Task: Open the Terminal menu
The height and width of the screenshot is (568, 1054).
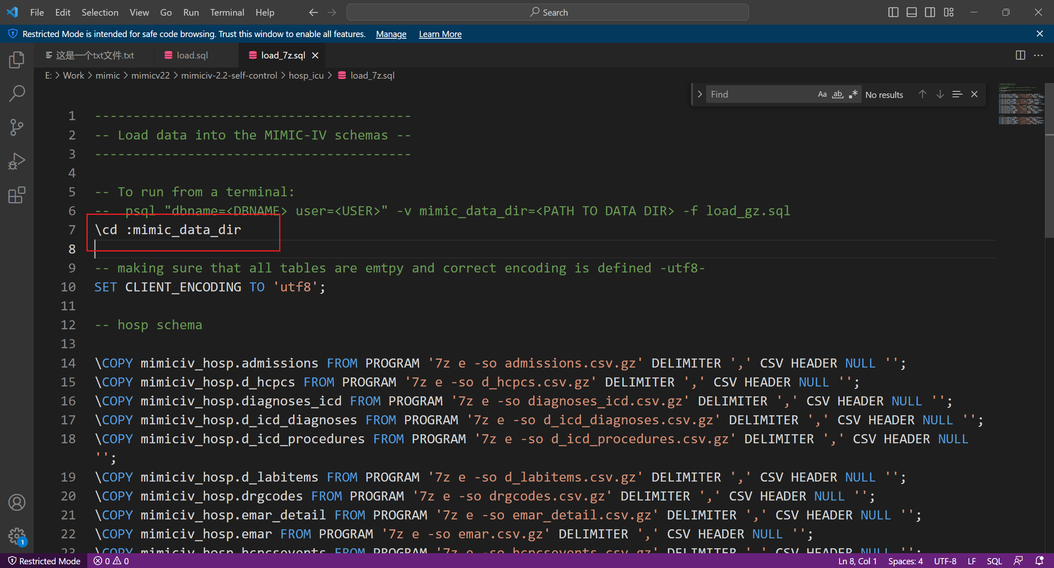Action: coord(227,12)
